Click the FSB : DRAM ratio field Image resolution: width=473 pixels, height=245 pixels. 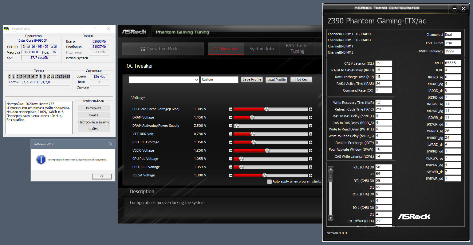pyautogui.click(x=453, y=43)
